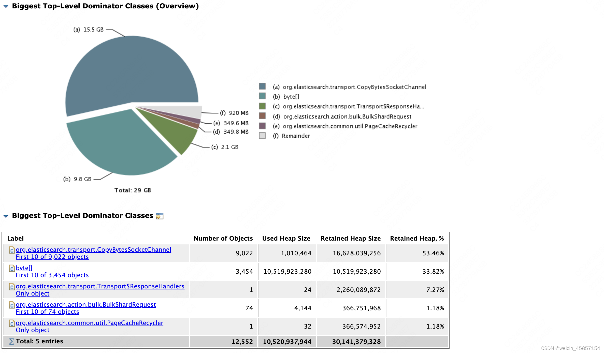Image resolution: width=604 pixels, height=353 pixels.
Task: Click class icon next to the byte[] row
Action: pyautogui.click(x=12, y=268)
